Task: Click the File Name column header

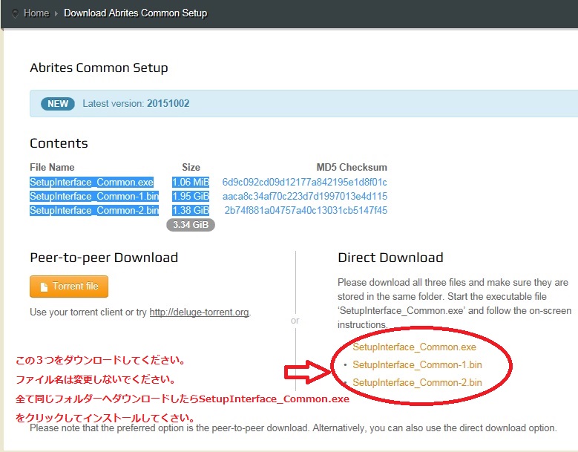Action: 52,168
